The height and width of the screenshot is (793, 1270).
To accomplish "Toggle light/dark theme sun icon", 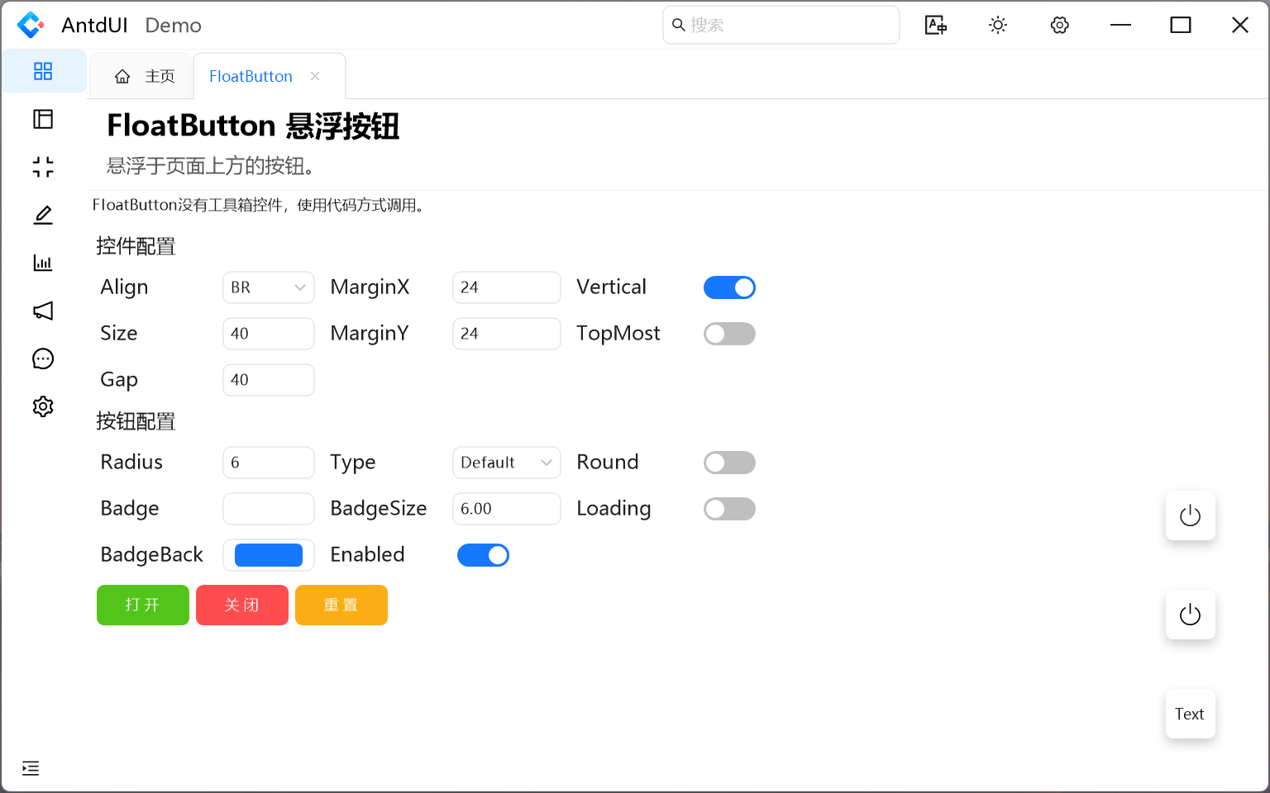I will click(998, 26).
